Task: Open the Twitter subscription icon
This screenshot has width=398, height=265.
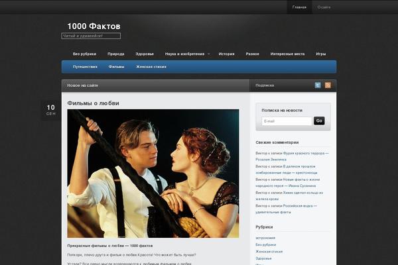Action: click(318, 85)
